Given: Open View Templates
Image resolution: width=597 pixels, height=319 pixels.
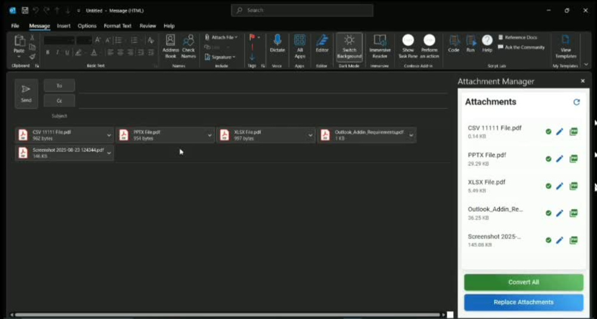Looking at the screenshot, I should (565, 47).
